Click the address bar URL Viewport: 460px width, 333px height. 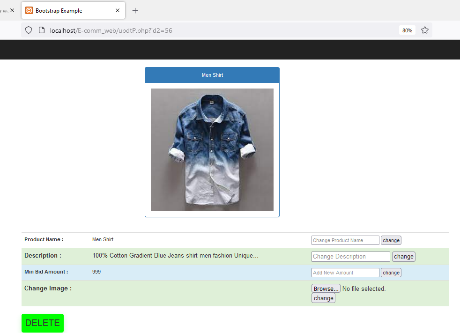click(x=111, y=30)
